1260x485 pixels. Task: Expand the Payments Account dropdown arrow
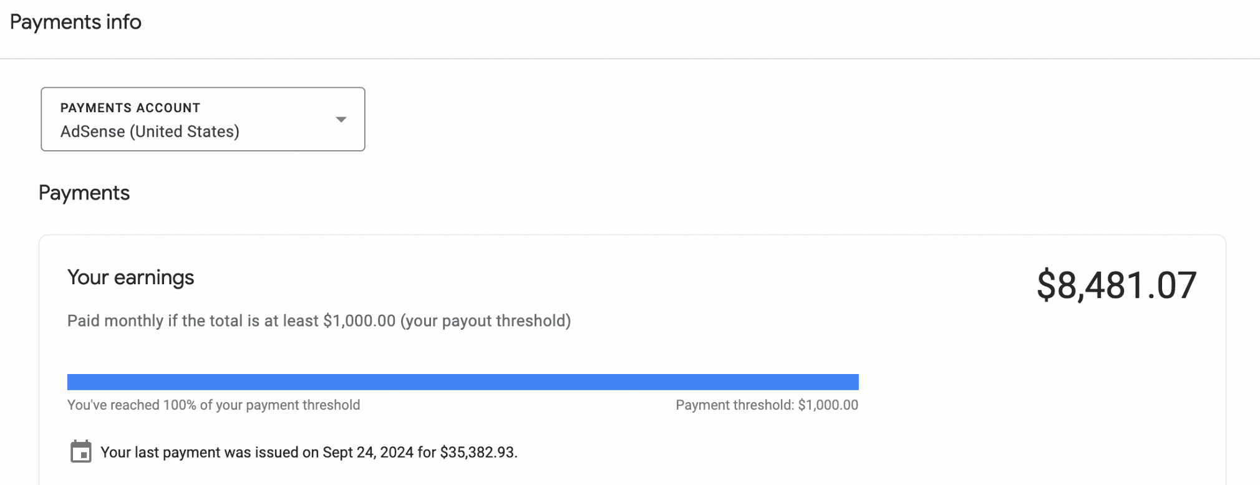341,119
